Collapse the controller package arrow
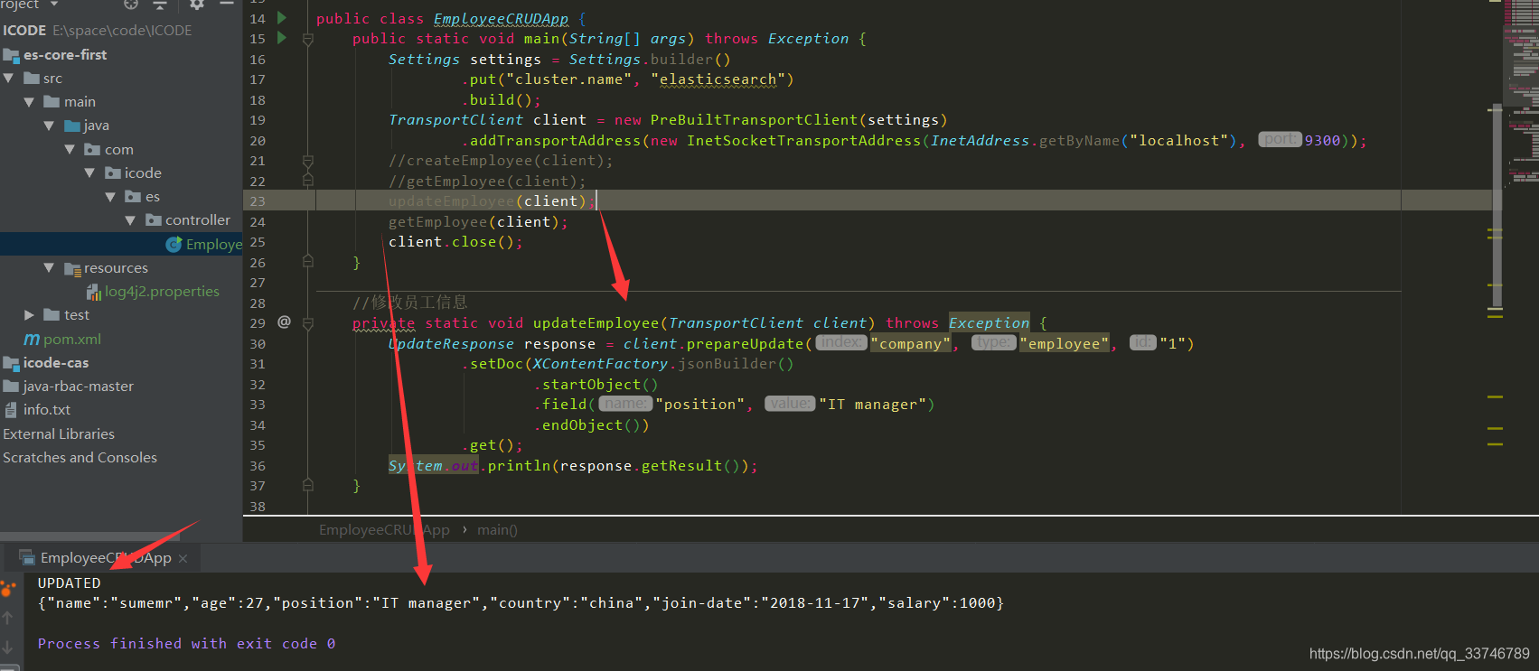1539x671 pixels. [x=130, y=219]
